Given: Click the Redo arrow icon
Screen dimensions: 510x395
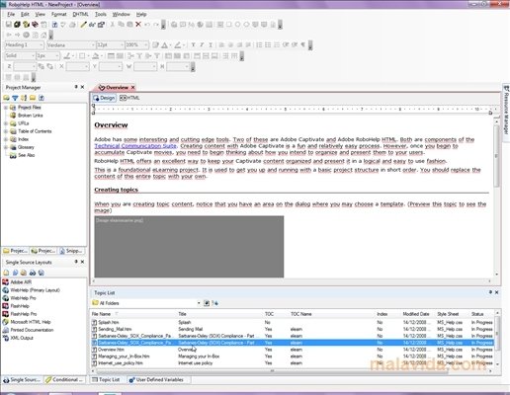Looking at the screenshot, I should [156, 25].
